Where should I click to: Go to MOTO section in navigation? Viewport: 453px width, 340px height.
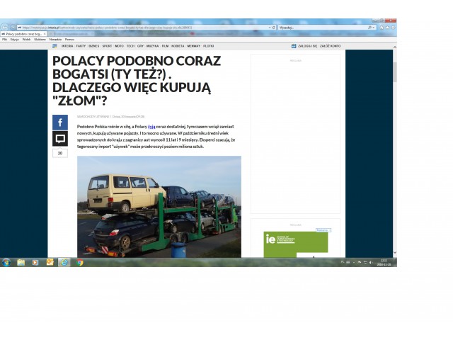coord(120,45)
